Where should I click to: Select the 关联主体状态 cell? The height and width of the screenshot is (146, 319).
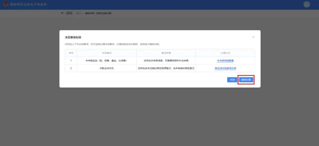107,68
